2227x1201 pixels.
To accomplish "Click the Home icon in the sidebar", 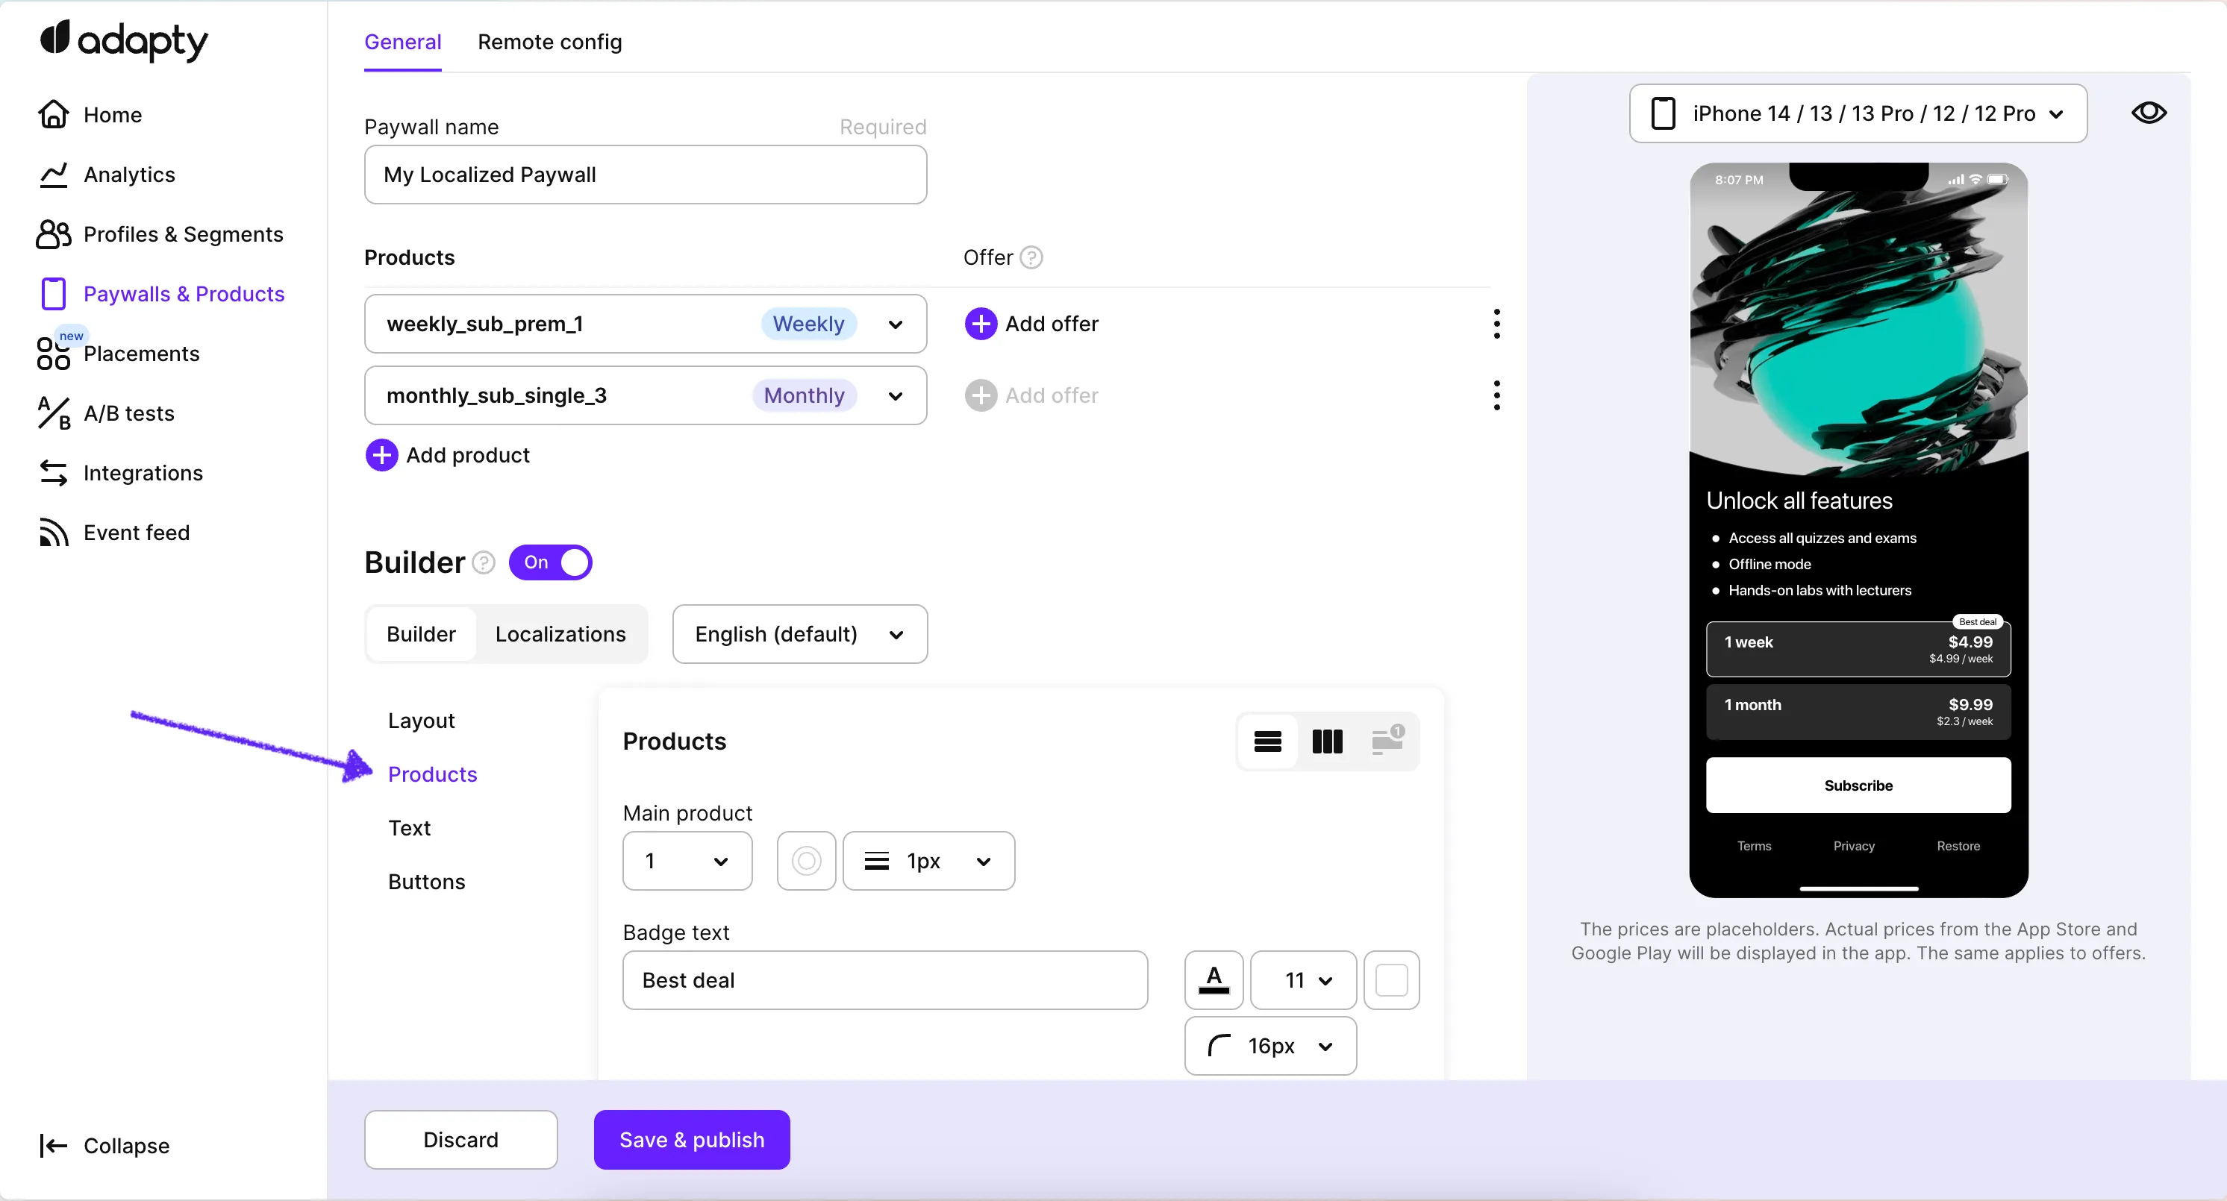I will [x=53, y=114].
